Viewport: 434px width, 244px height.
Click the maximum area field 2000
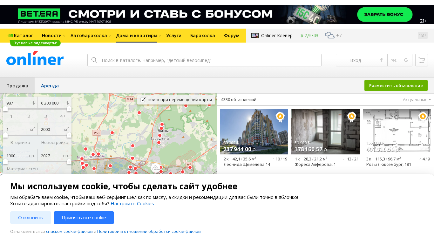point(55,129)
